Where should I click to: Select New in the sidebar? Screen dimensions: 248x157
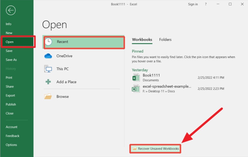click(x=9, y=33)
